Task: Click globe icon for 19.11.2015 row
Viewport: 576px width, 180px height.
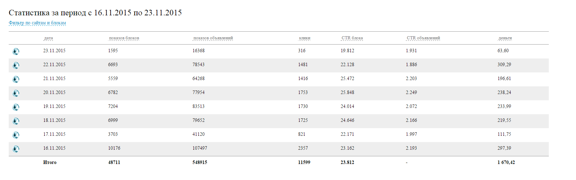Action: tap(16, 107)
